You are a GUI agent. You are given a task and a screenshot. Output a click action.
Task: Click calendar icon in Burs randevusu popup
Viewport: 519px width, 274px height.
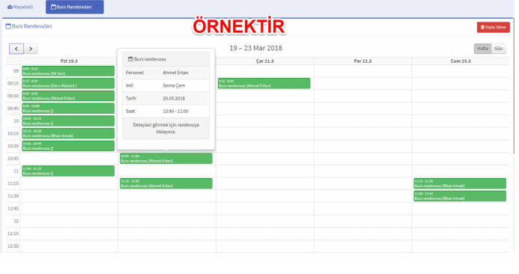(x=130, y=59)
